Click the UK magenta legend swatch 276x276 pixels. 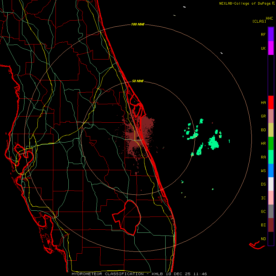(271, 48)
